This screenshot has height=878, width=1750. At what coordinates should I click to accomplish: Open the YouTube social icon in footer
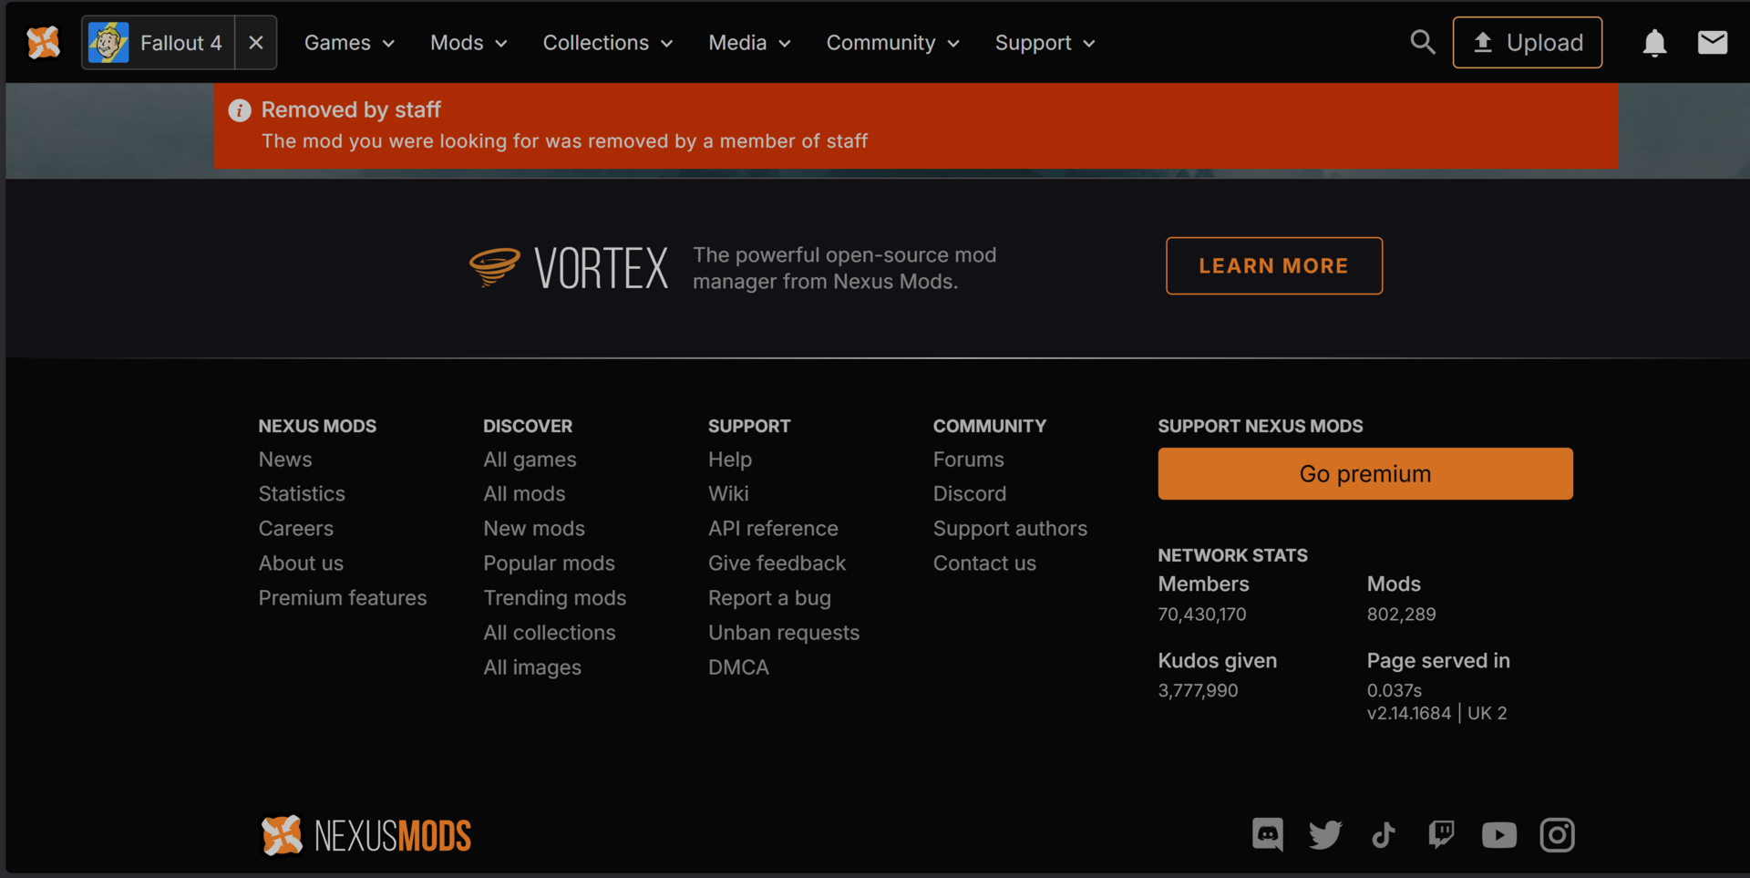point(1499,834)
